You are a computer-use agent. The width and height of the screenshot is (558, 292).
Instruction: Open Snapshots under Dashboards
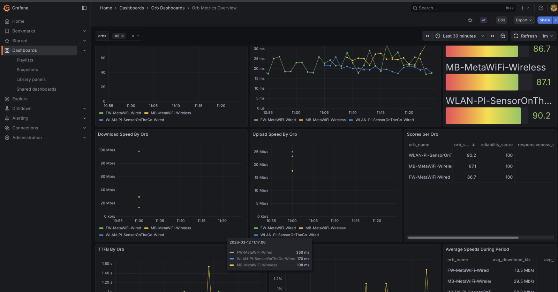27,70
